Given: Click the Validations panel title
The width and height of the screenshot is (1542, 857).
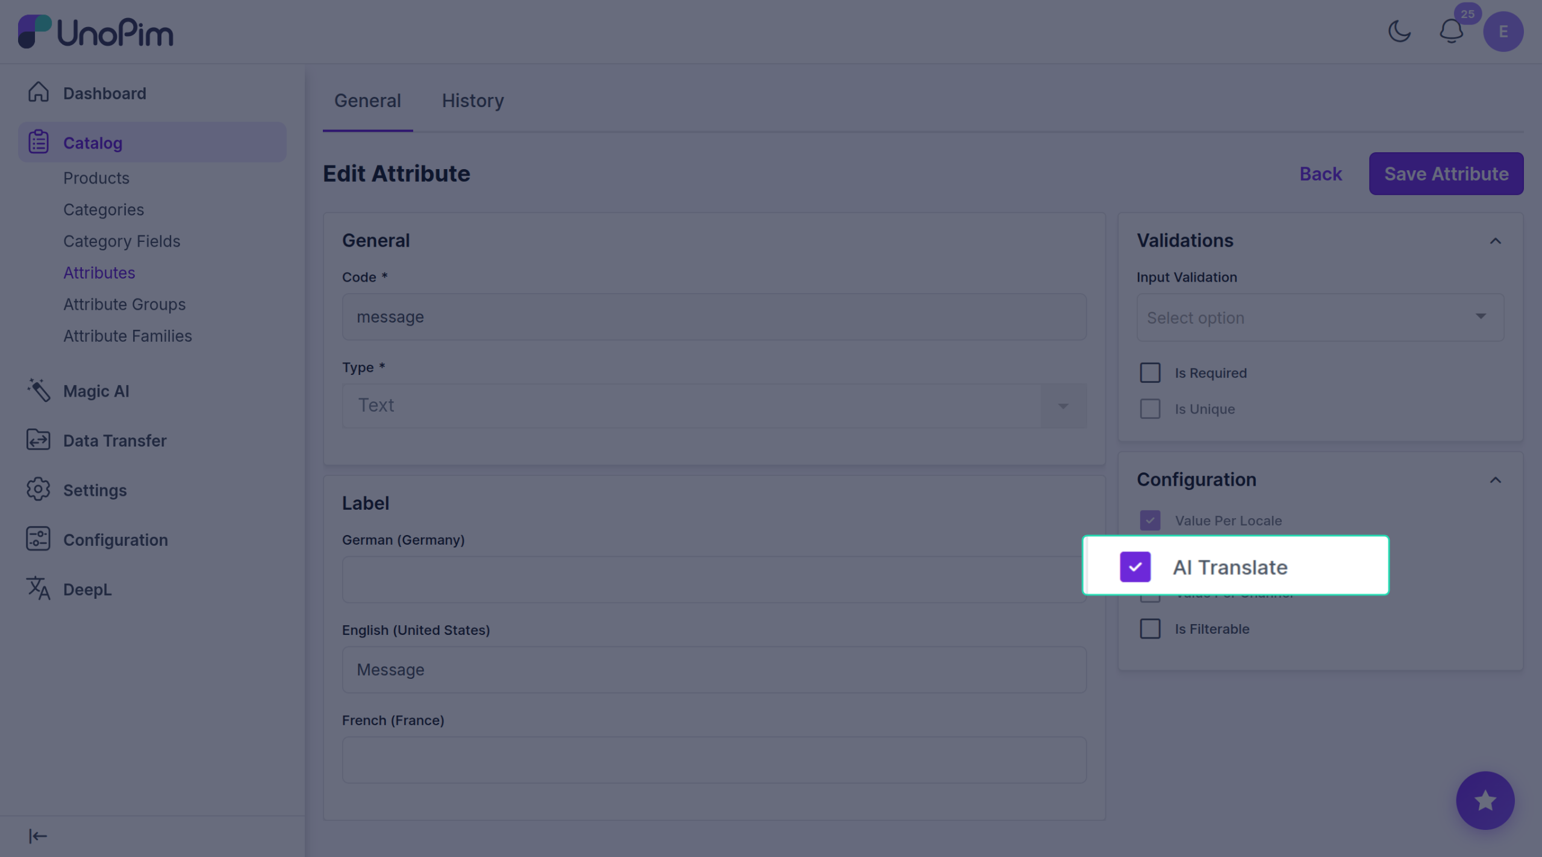Looking at the screenshot, I should [x=1185, y=241].
